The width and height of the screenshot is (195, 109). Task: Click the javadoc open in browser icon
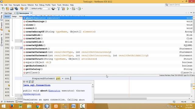pos(30,82)
